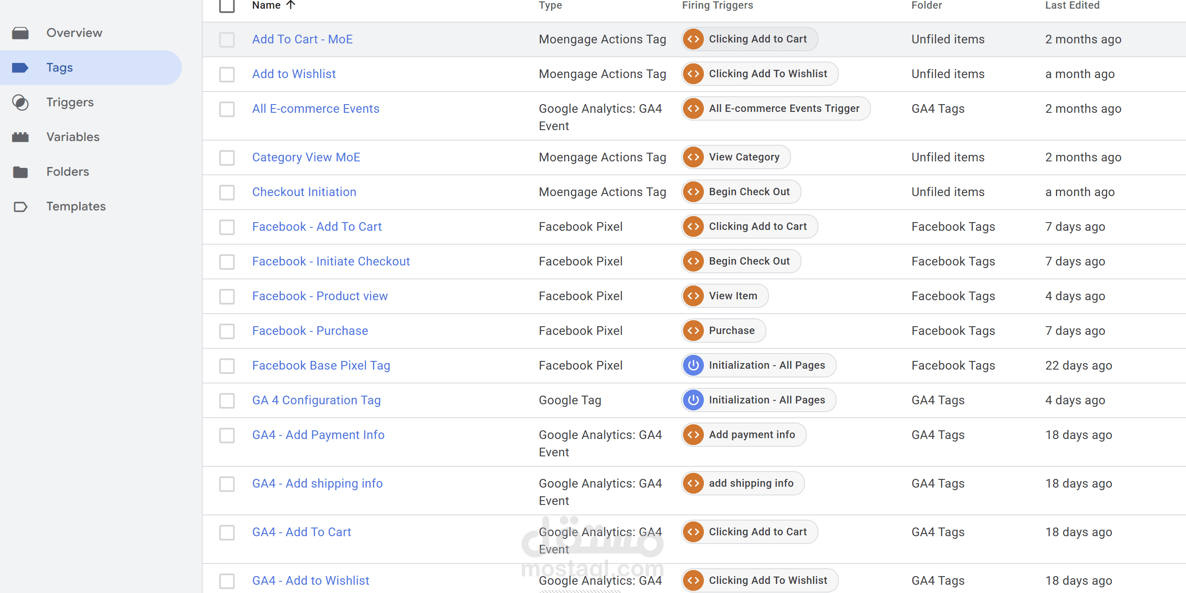Click the Add payment info trigger chip
This screenshot has width=1186, height=593.
coord(743,435)
